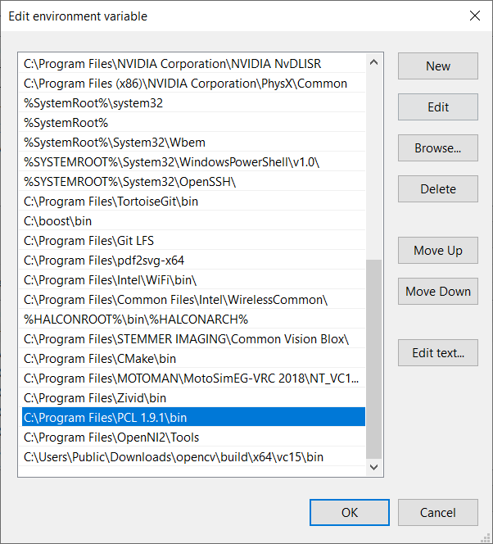Select the plain %SystemRoot% entry
Image resolution: width=493 pixels, height=544 pixels.
193,123
